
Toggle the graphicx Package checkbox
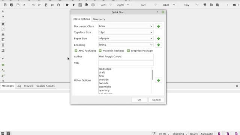click(128, 51)
